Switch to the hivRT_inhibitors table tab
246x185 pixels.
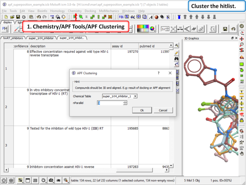(13, 38)
